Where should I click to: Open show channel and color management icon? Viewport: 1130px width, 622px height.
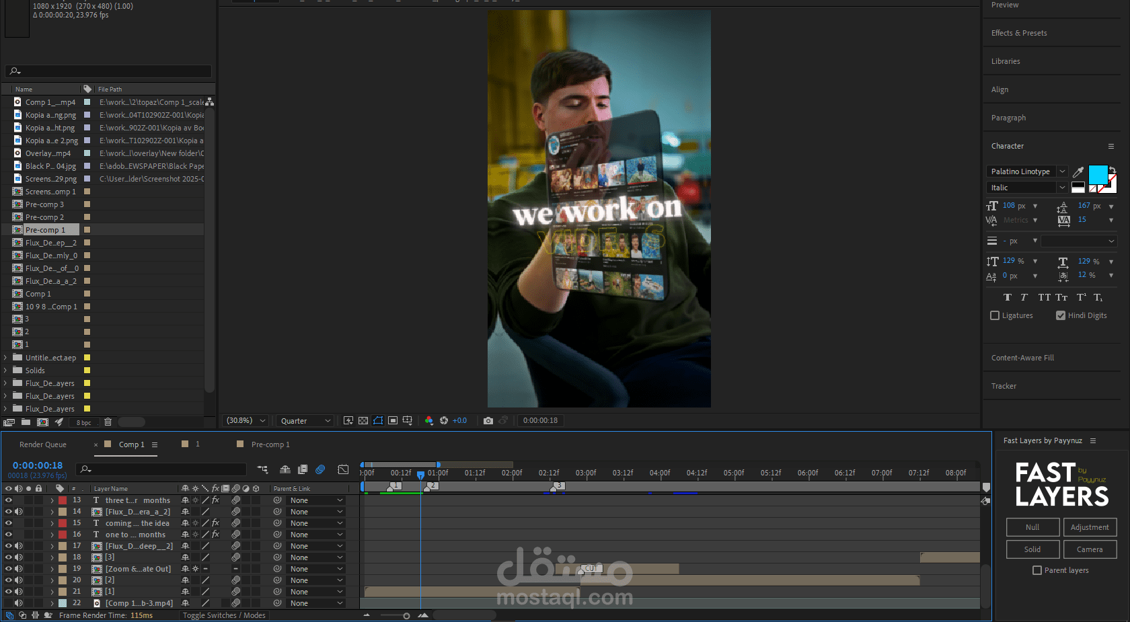tap(429, 420)
